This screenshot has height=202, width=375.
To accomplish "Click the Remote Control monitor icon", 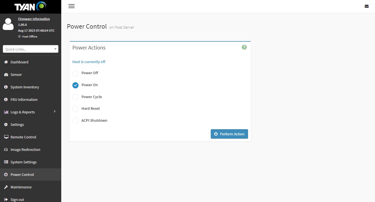I will [6, 137].
